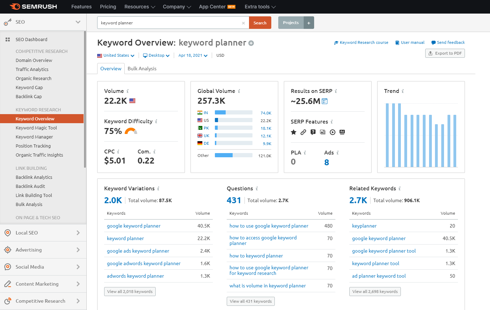Click the orange Search button
Image resolution: width=490 pixels, height=310 pixels.
(x=260, y=23)
